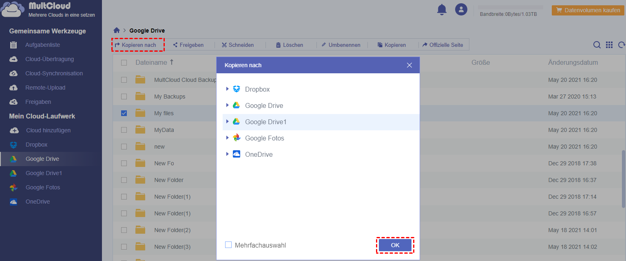The height and width of the screenshot is (261, 626).
Task: Expand the Google Drive tree node arrow
Action: (x=228, y=105)
